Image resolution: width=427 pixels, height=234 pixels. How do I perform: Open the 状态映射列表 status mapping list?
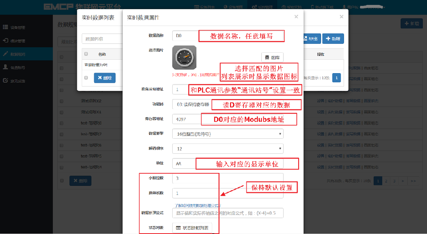tap(192, 228)
